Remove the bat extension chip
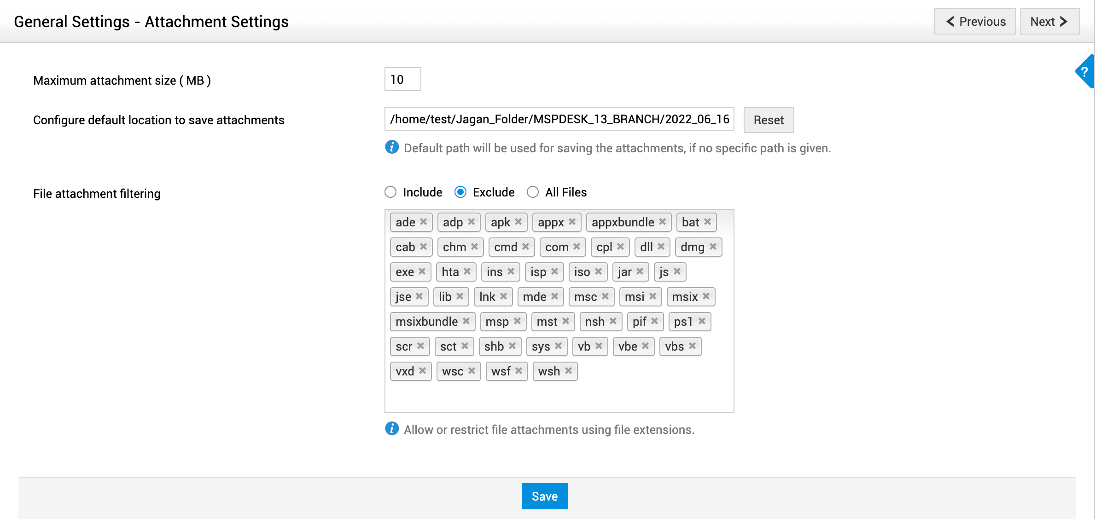The image size is (1095, 519). (707, 222)
